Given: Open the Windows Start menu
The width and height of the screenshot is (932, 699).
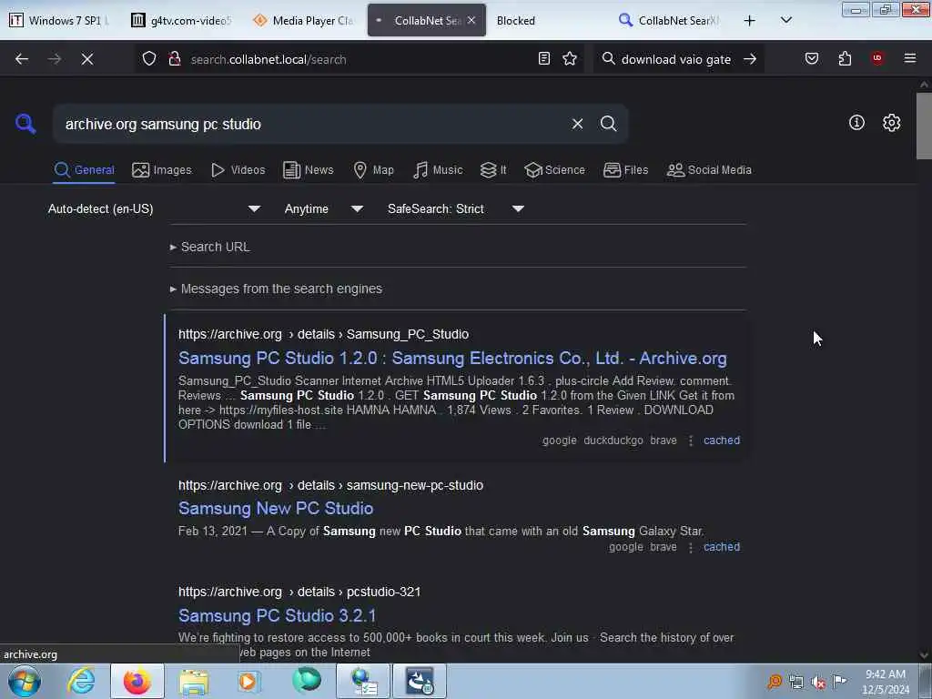Looking at the screenshot, I should click(x=25, y=681).
